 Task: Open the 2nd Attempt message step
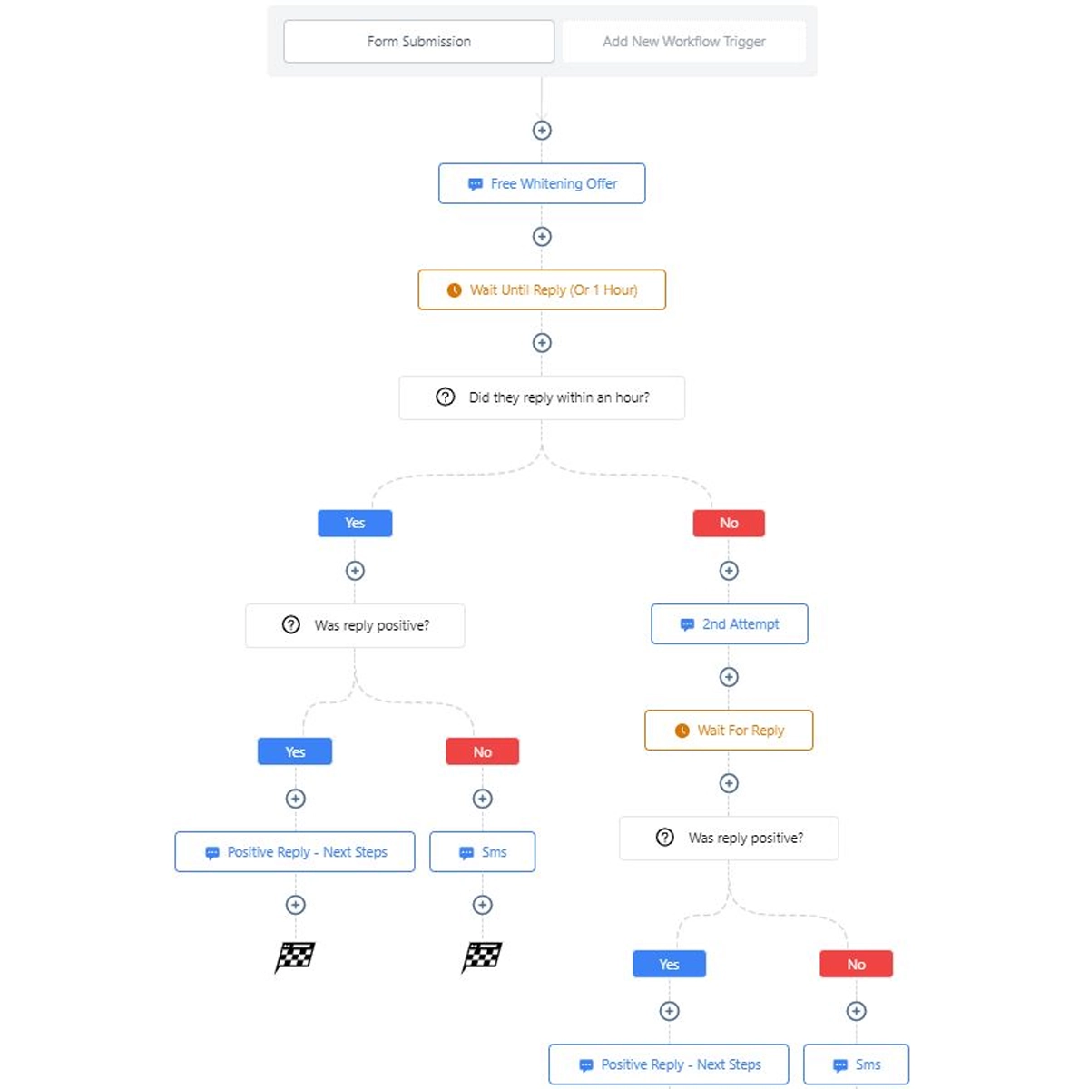click(x=729, y=624)
